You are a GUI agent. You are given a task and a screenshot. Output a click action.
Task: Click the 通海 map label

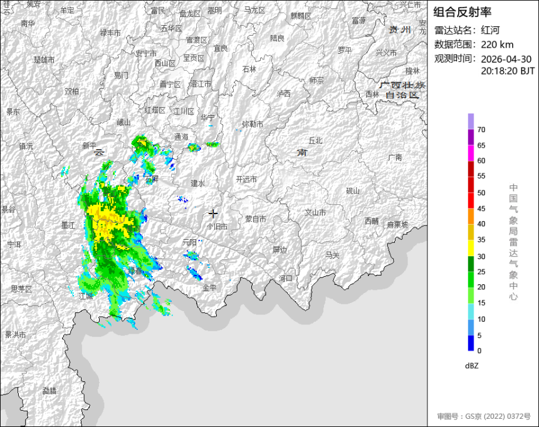click(181, 137)
